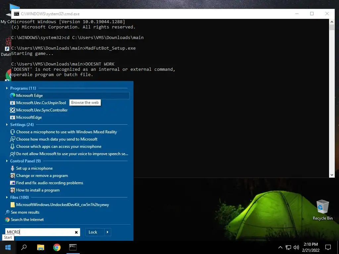Open 'Set up a microphone' control panel item
The height and width of the screenshot is (254, 339).
pos(31,168)
